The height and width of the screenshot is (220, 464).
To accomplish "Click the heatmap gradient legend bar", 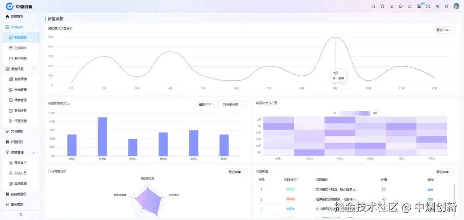I will coord(353,113).
